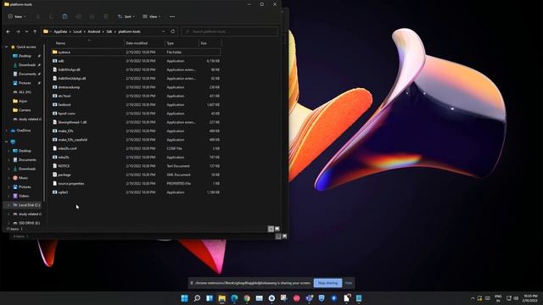Launch Google Chrome from the taskbar

247,298
